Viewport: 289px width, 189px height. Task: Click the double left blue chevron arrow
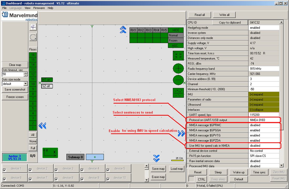coord(42,126)
